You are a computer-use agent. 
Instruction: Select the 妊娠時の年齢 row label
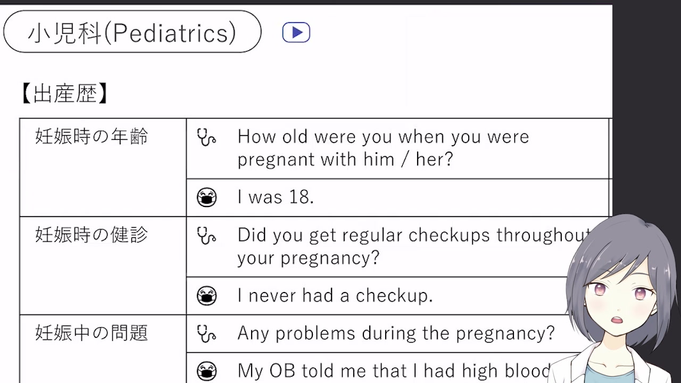(x=92, y=137)
